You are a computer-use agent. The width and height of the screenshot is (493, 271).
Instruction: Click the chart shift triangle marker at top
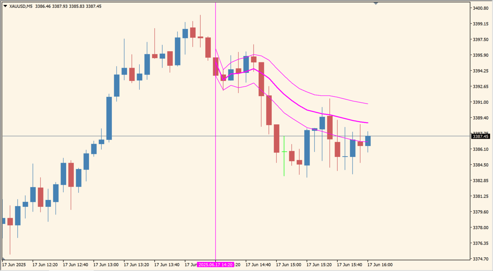(x=376, y=3)
